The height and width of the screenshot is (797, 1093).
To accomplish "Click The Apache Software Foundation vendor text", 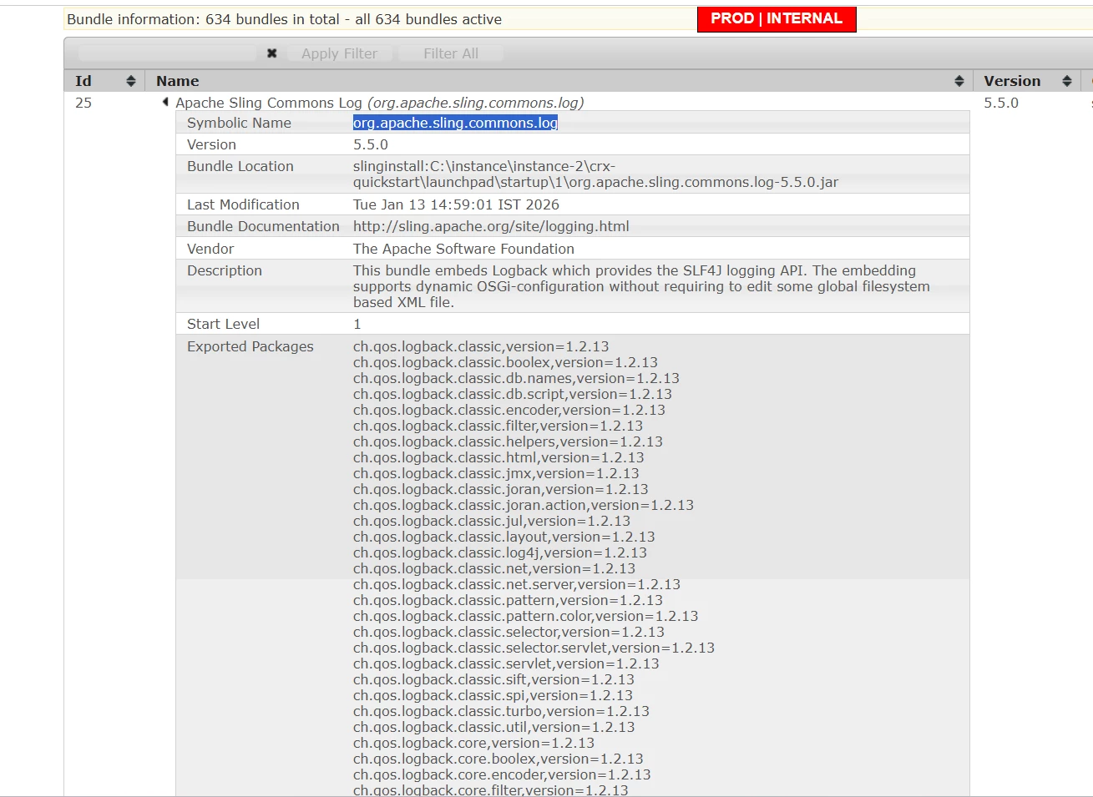I will (463, 249).
